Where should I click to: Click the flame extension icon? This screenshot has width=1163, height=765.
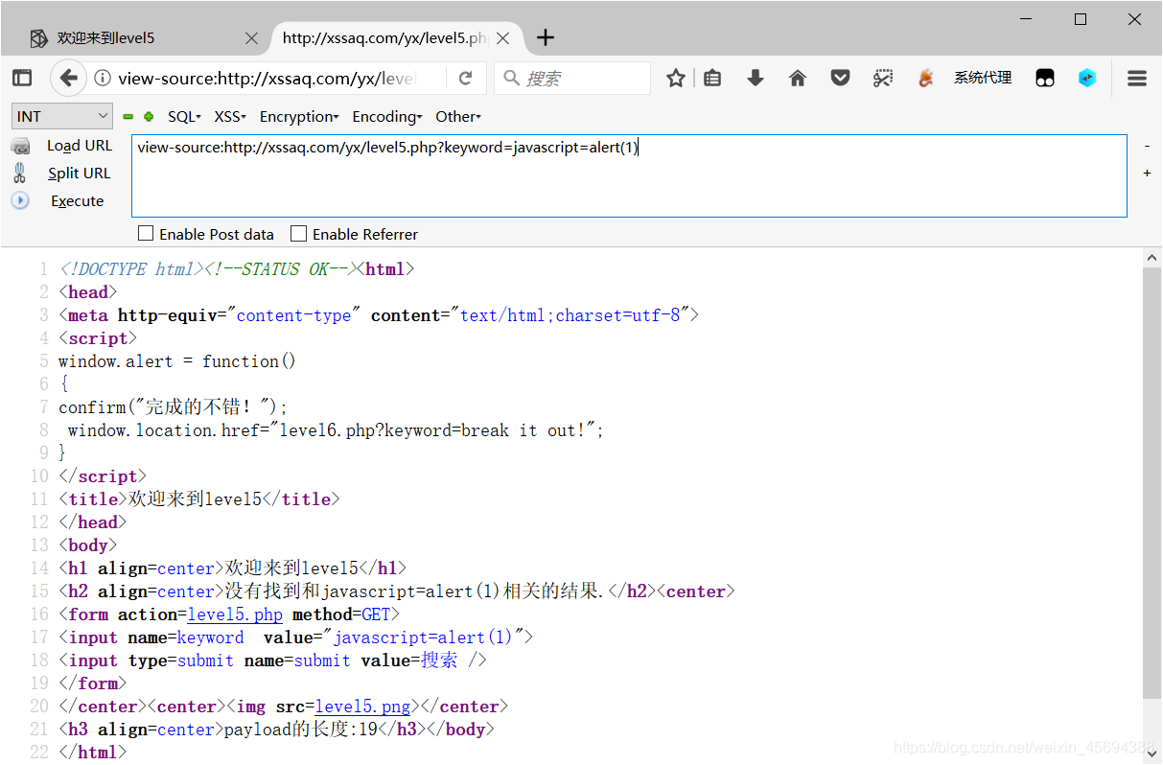pos(925,79)
